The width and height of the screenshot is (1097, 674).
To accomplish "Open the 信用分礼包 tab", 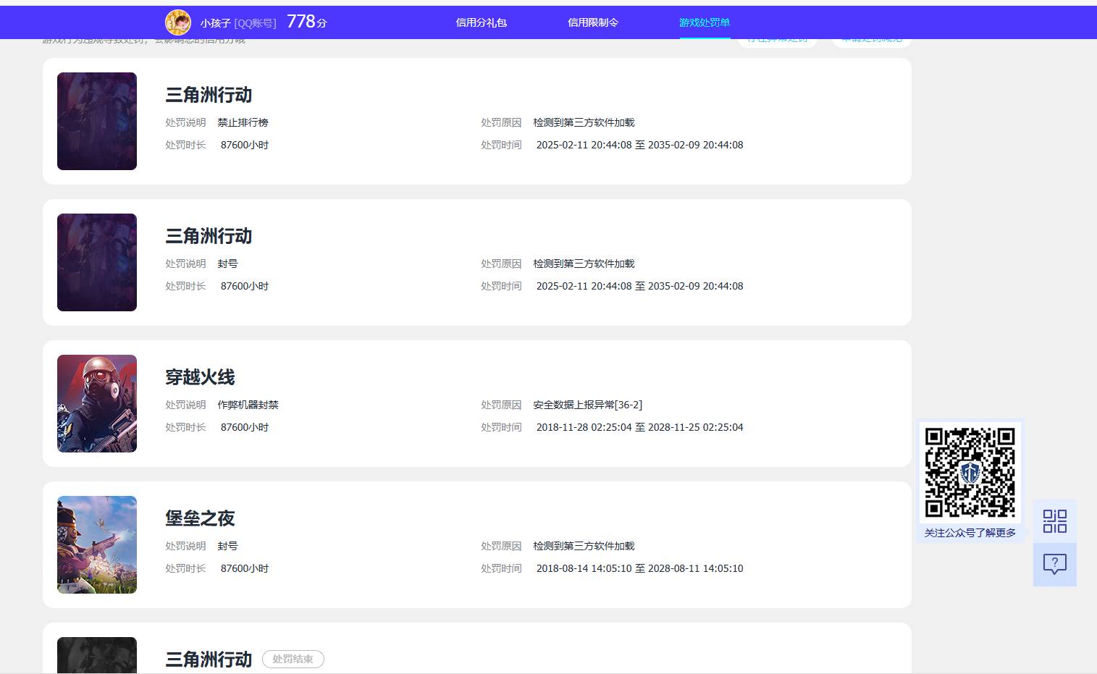I will 481,22.
